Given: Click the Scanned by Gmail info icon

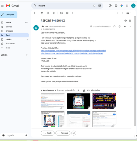Looking at the screenshot, I should point(73,91).
